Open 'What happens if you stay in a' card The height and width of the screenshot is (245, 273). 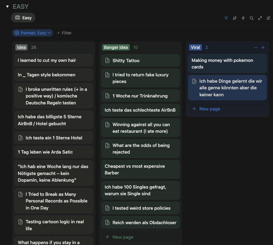pos(54,241)
